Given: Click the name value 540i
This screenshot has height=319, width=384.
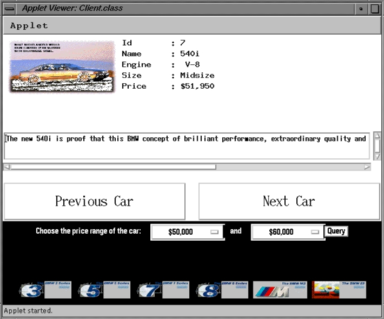Looking at the screenshot, I should pos(189,54).
